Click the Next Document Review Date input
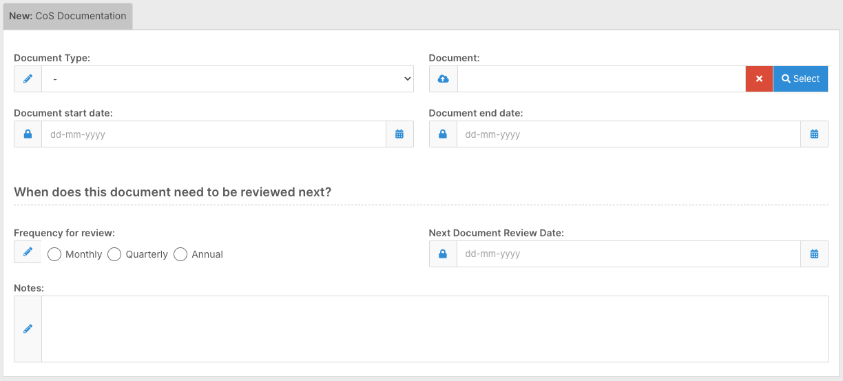The image size is (843, 381). 629,254
